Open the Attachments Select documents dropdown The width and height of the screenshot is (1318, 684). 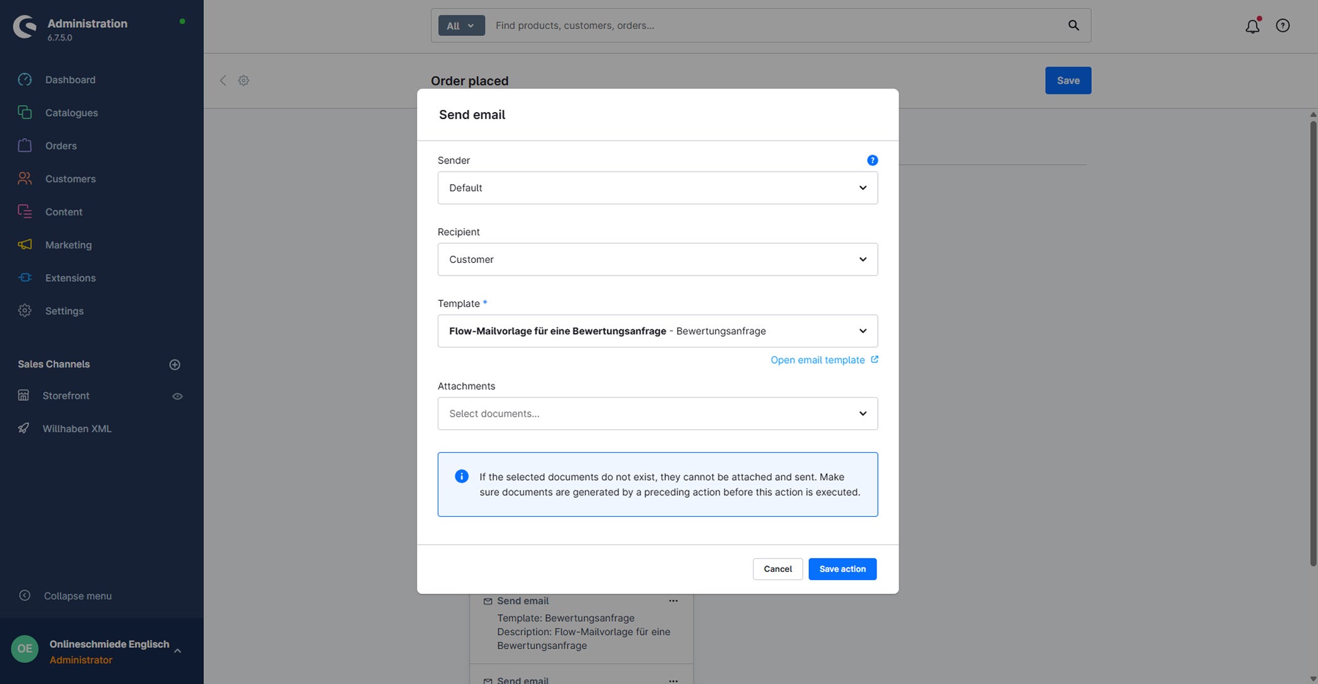(657, 414)
